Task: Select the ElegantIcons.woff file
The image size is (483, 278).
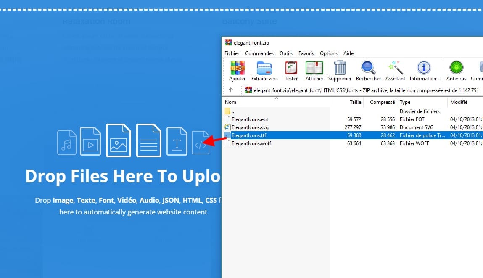Action: coord(251,143)
